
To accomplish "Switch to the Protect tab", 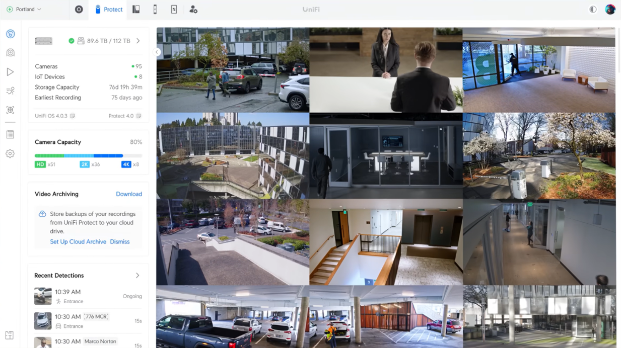I will pyautogui.click(x=109, y=10).
